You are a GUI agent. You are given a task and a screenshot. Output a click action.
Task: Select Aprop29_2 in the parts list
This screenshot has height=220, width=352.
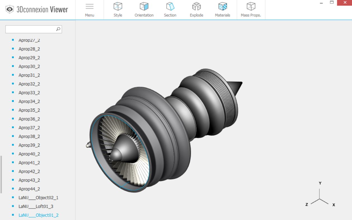coord(29,58)
